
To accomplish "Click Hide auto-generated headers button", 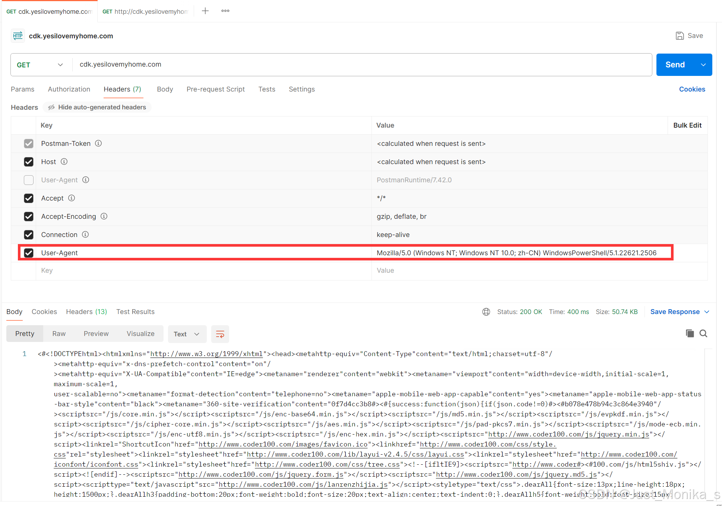I will point(97,107).
